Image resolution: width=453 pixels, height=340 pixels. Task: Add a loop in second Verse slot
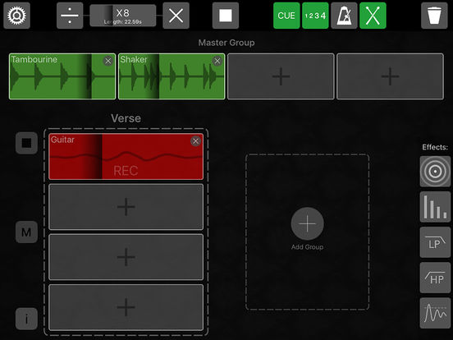point(126,207)
